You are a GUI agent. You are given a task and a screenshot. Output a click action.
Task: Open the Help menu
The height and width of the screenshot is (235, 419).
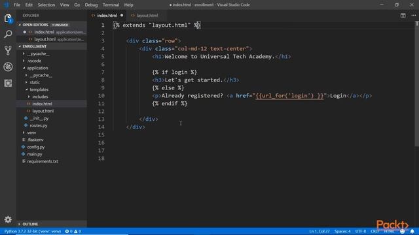(x=128, y=5)
